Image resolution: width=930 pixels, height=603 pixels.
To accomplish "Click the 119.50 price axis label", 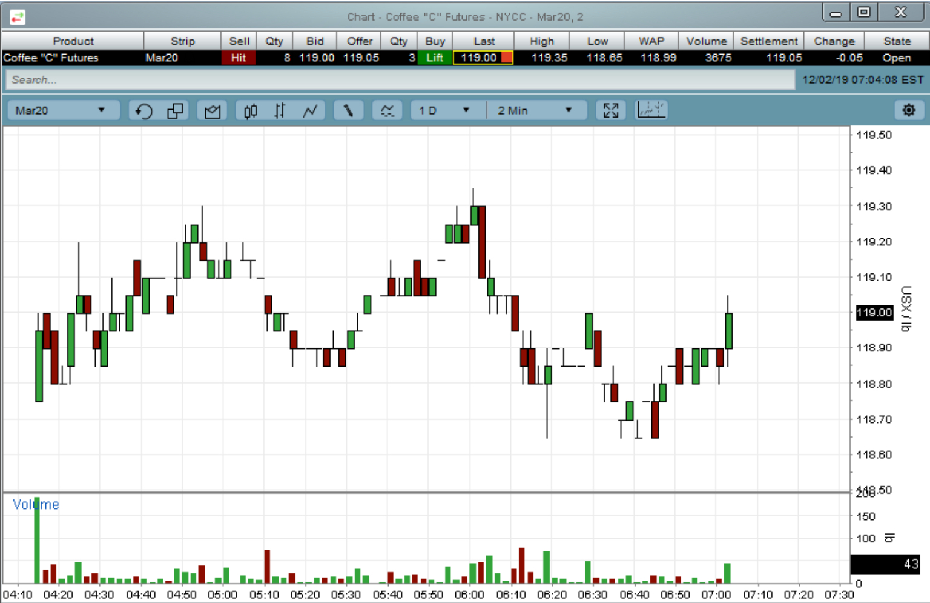I will (x=874, y=135).
